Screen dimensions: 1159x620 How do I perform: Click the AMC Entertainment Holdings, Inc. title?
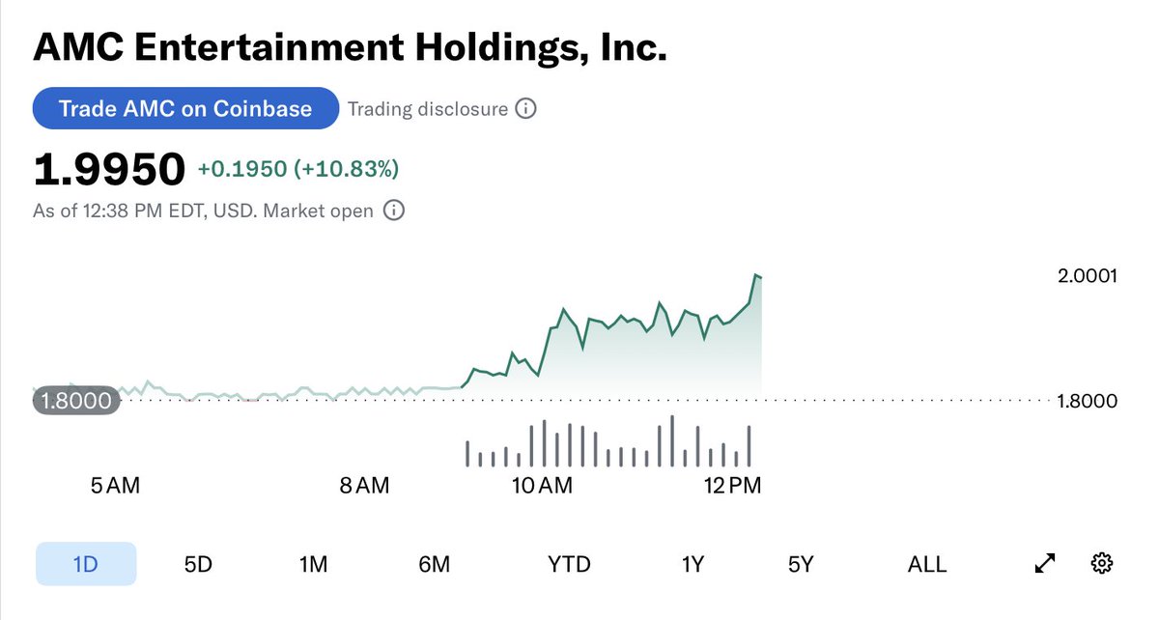[x=350, y=47]
